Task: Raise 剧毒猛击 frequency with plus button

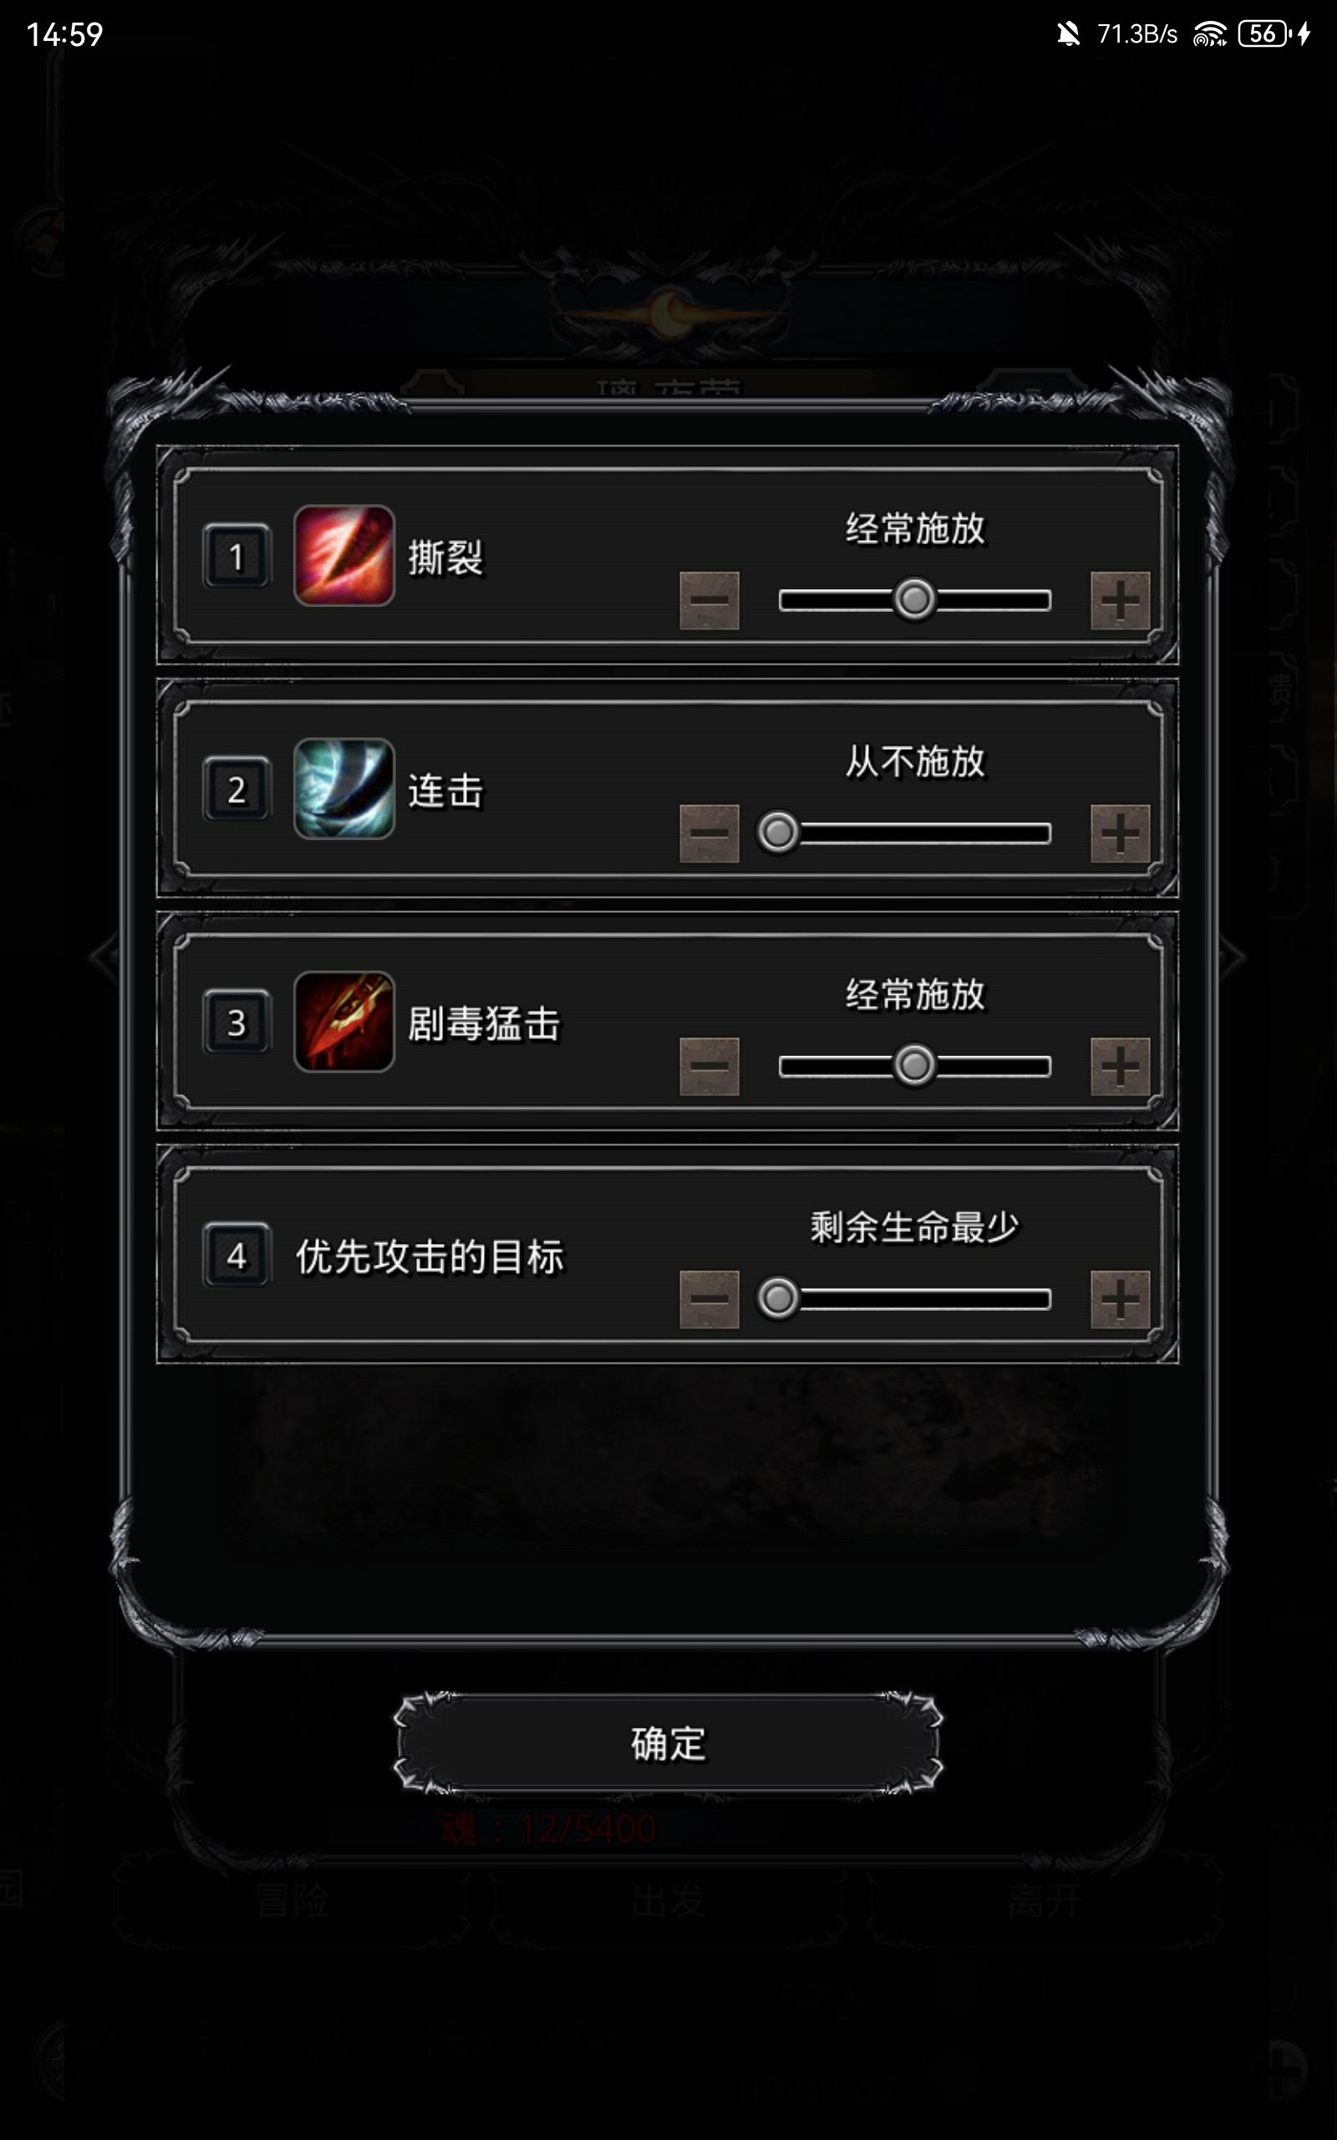Action: pos(1120,1067)
